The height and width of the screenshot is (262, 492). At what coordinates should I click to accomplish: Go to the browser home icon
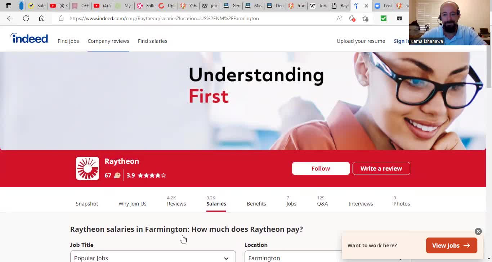(42, 18)
